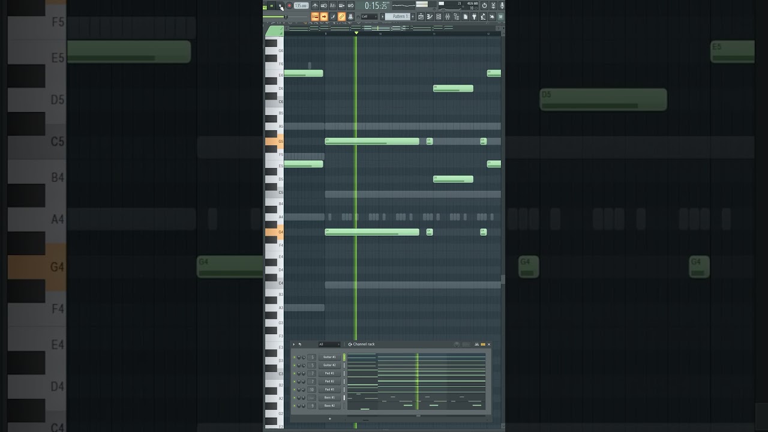
Task: Switch Channel rack step/piano roll view icon
Action: pyautogui.click(x=483, y=344)
